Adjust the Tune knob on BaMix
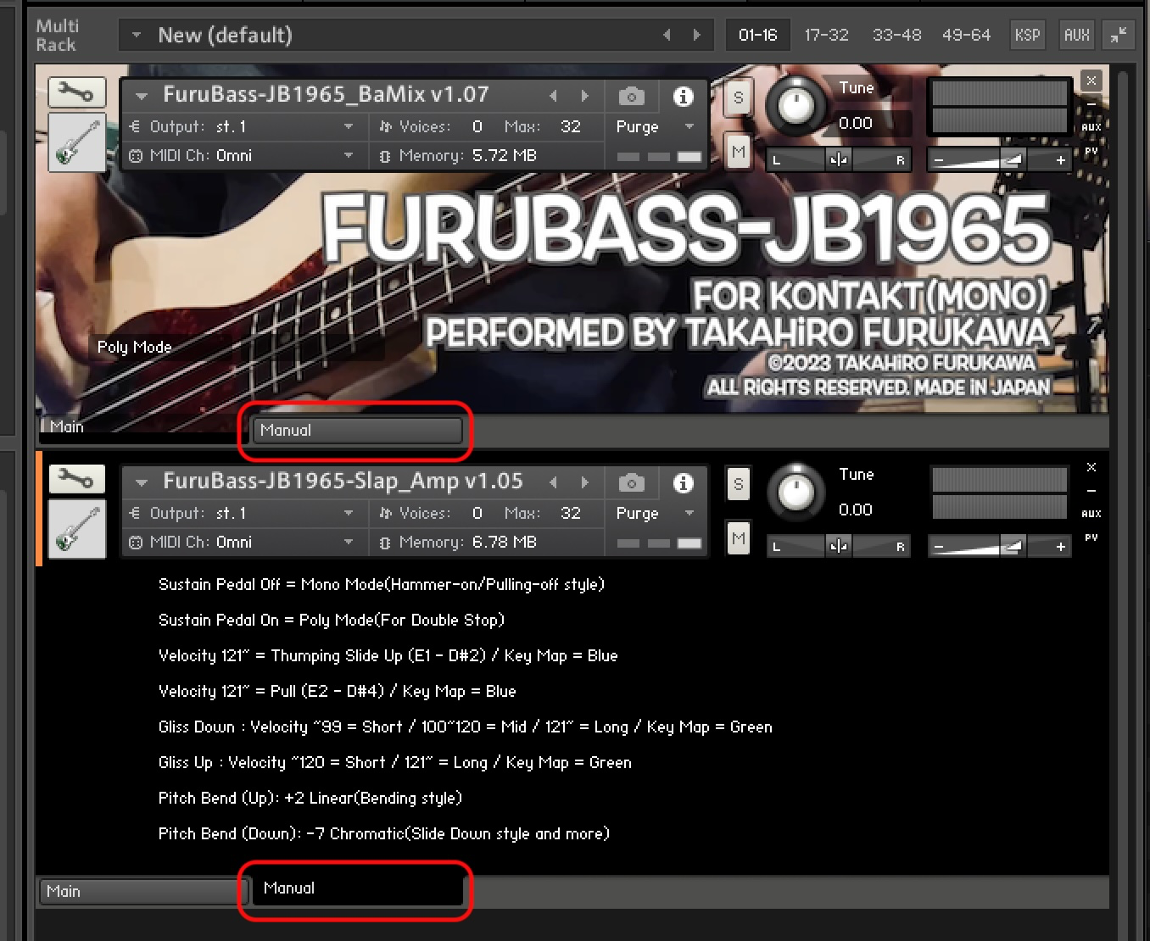Viewport: 1150px width, 941px height. 795,105
